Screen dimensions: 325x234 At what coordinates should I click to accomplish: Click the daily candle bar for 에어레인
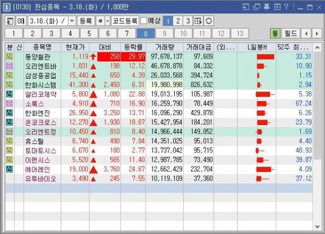(x=265, y=169)
